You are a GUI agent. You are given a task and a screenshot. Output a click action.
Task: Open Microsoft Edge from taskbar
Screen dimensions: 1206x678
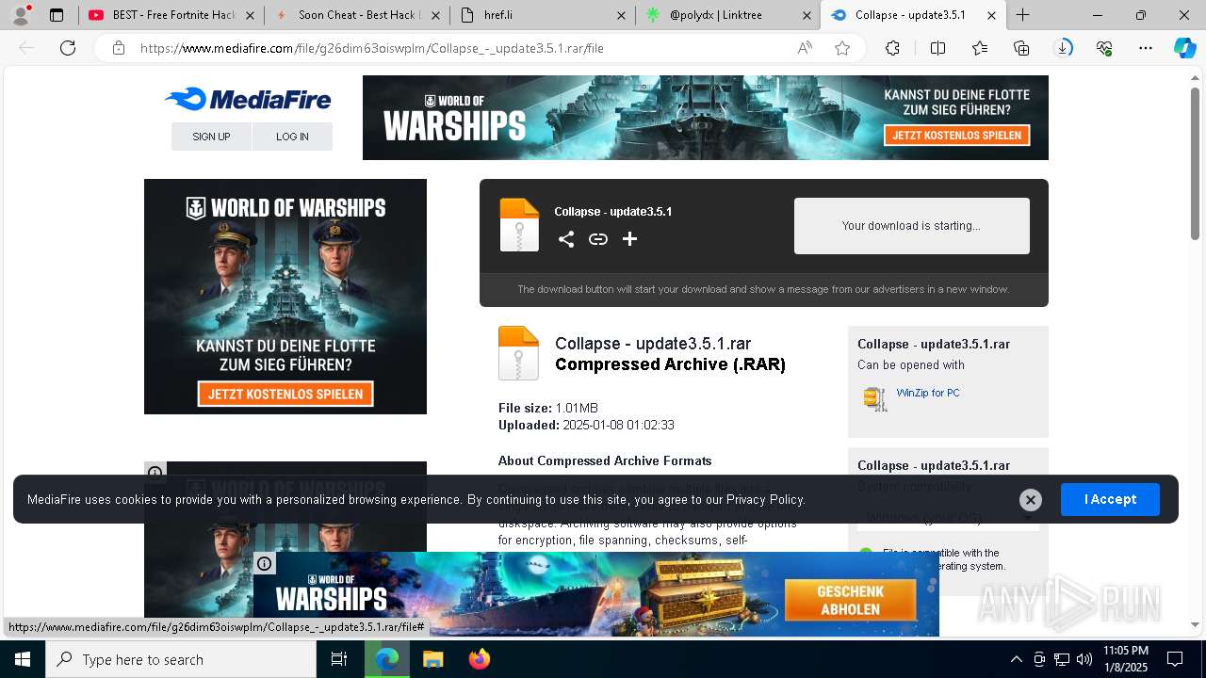coord(387,659)
